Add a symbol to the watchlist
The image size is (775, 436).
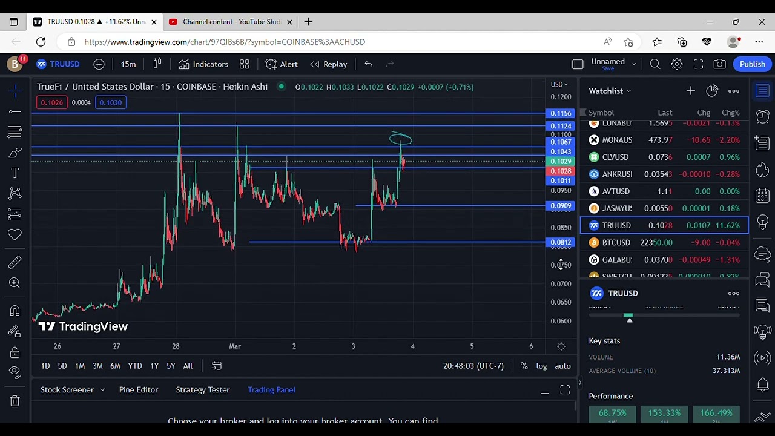tap(691, 91)
